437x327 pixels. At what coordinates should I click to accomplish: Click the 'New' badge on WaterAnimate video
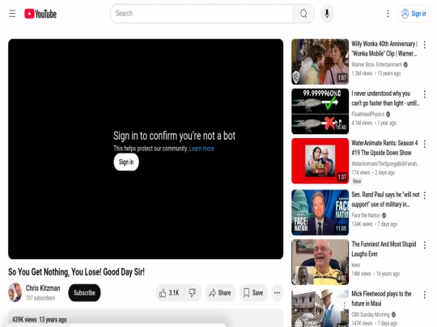pyautogui.click(x=357, y=182)
